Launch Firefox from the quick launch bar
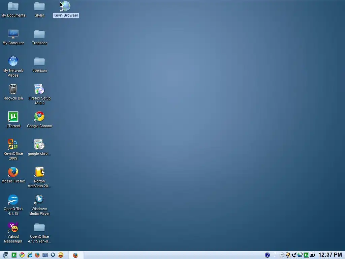Image resolution: width=345 pixels, height=259 pixels. pos(37,255)
